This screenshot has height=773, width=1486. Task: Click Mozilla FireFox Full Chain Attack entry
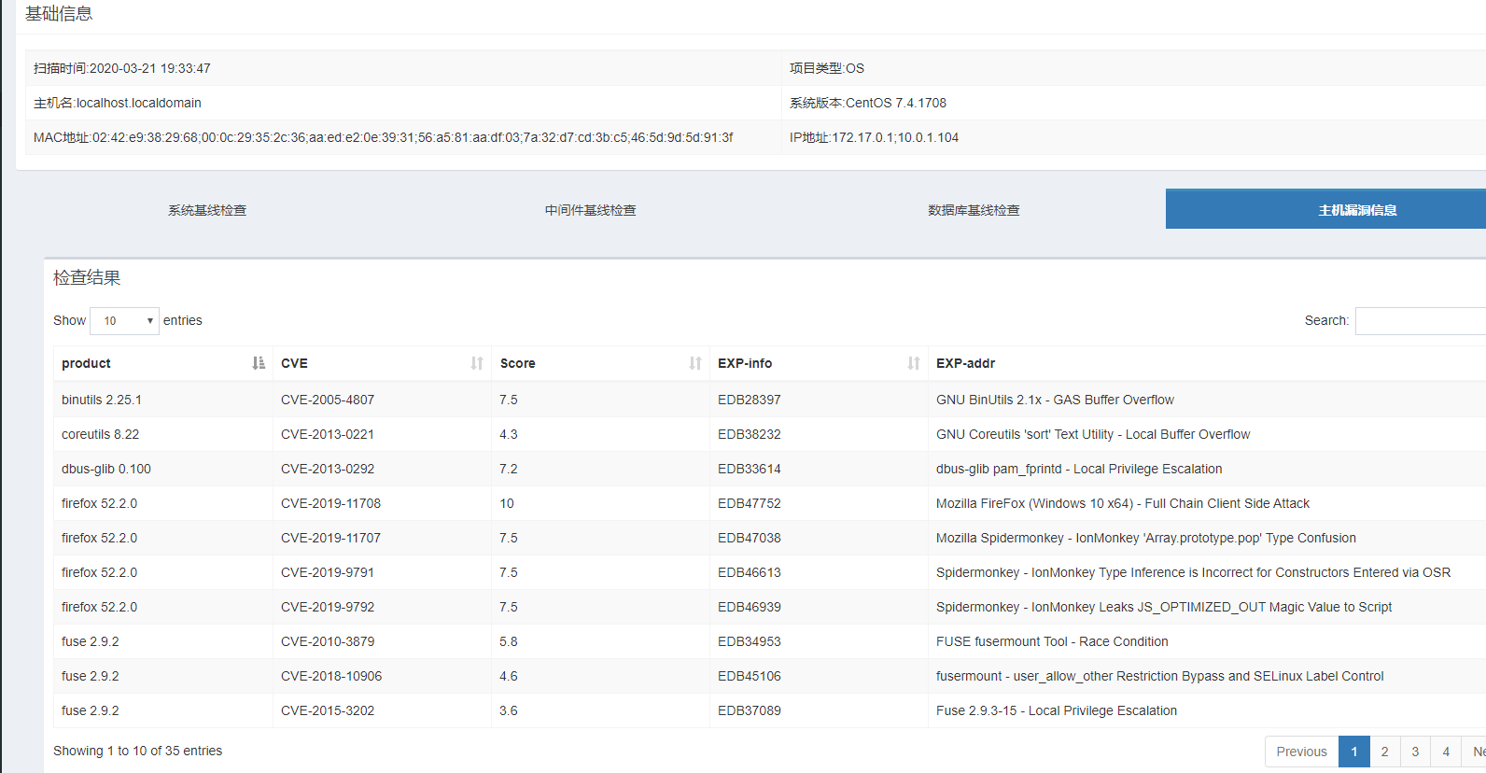click(1123, 503)
